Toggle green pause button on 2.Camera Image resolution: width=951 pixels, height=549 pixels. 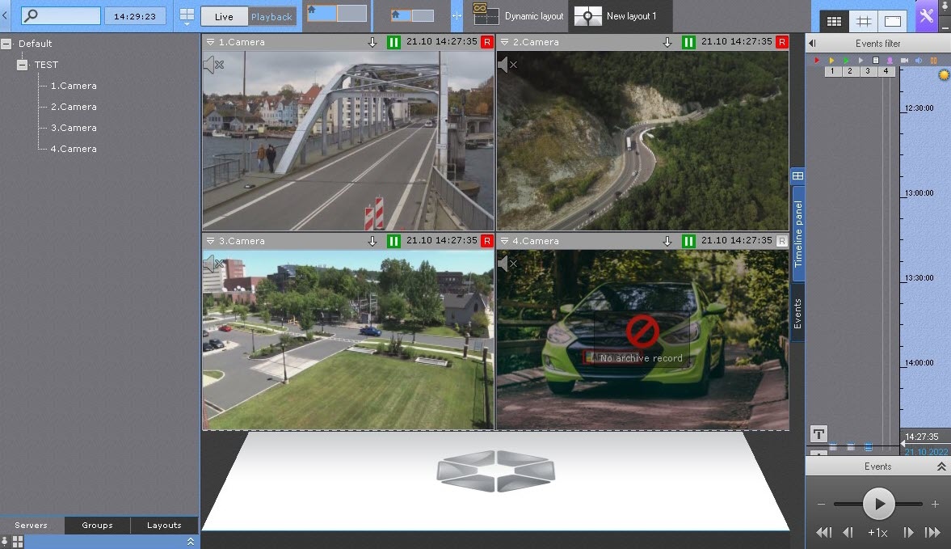(688, 42)
